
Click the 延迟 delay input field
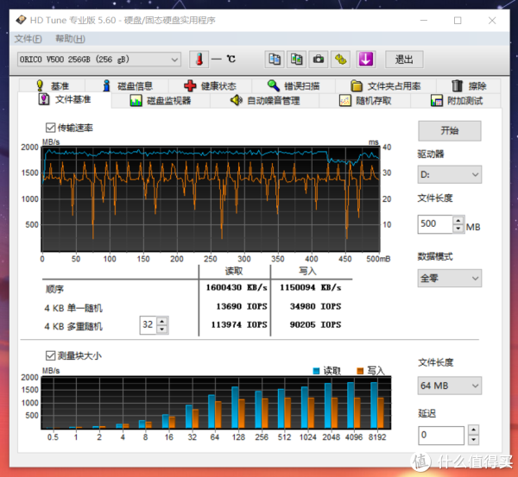click(441, 435)
